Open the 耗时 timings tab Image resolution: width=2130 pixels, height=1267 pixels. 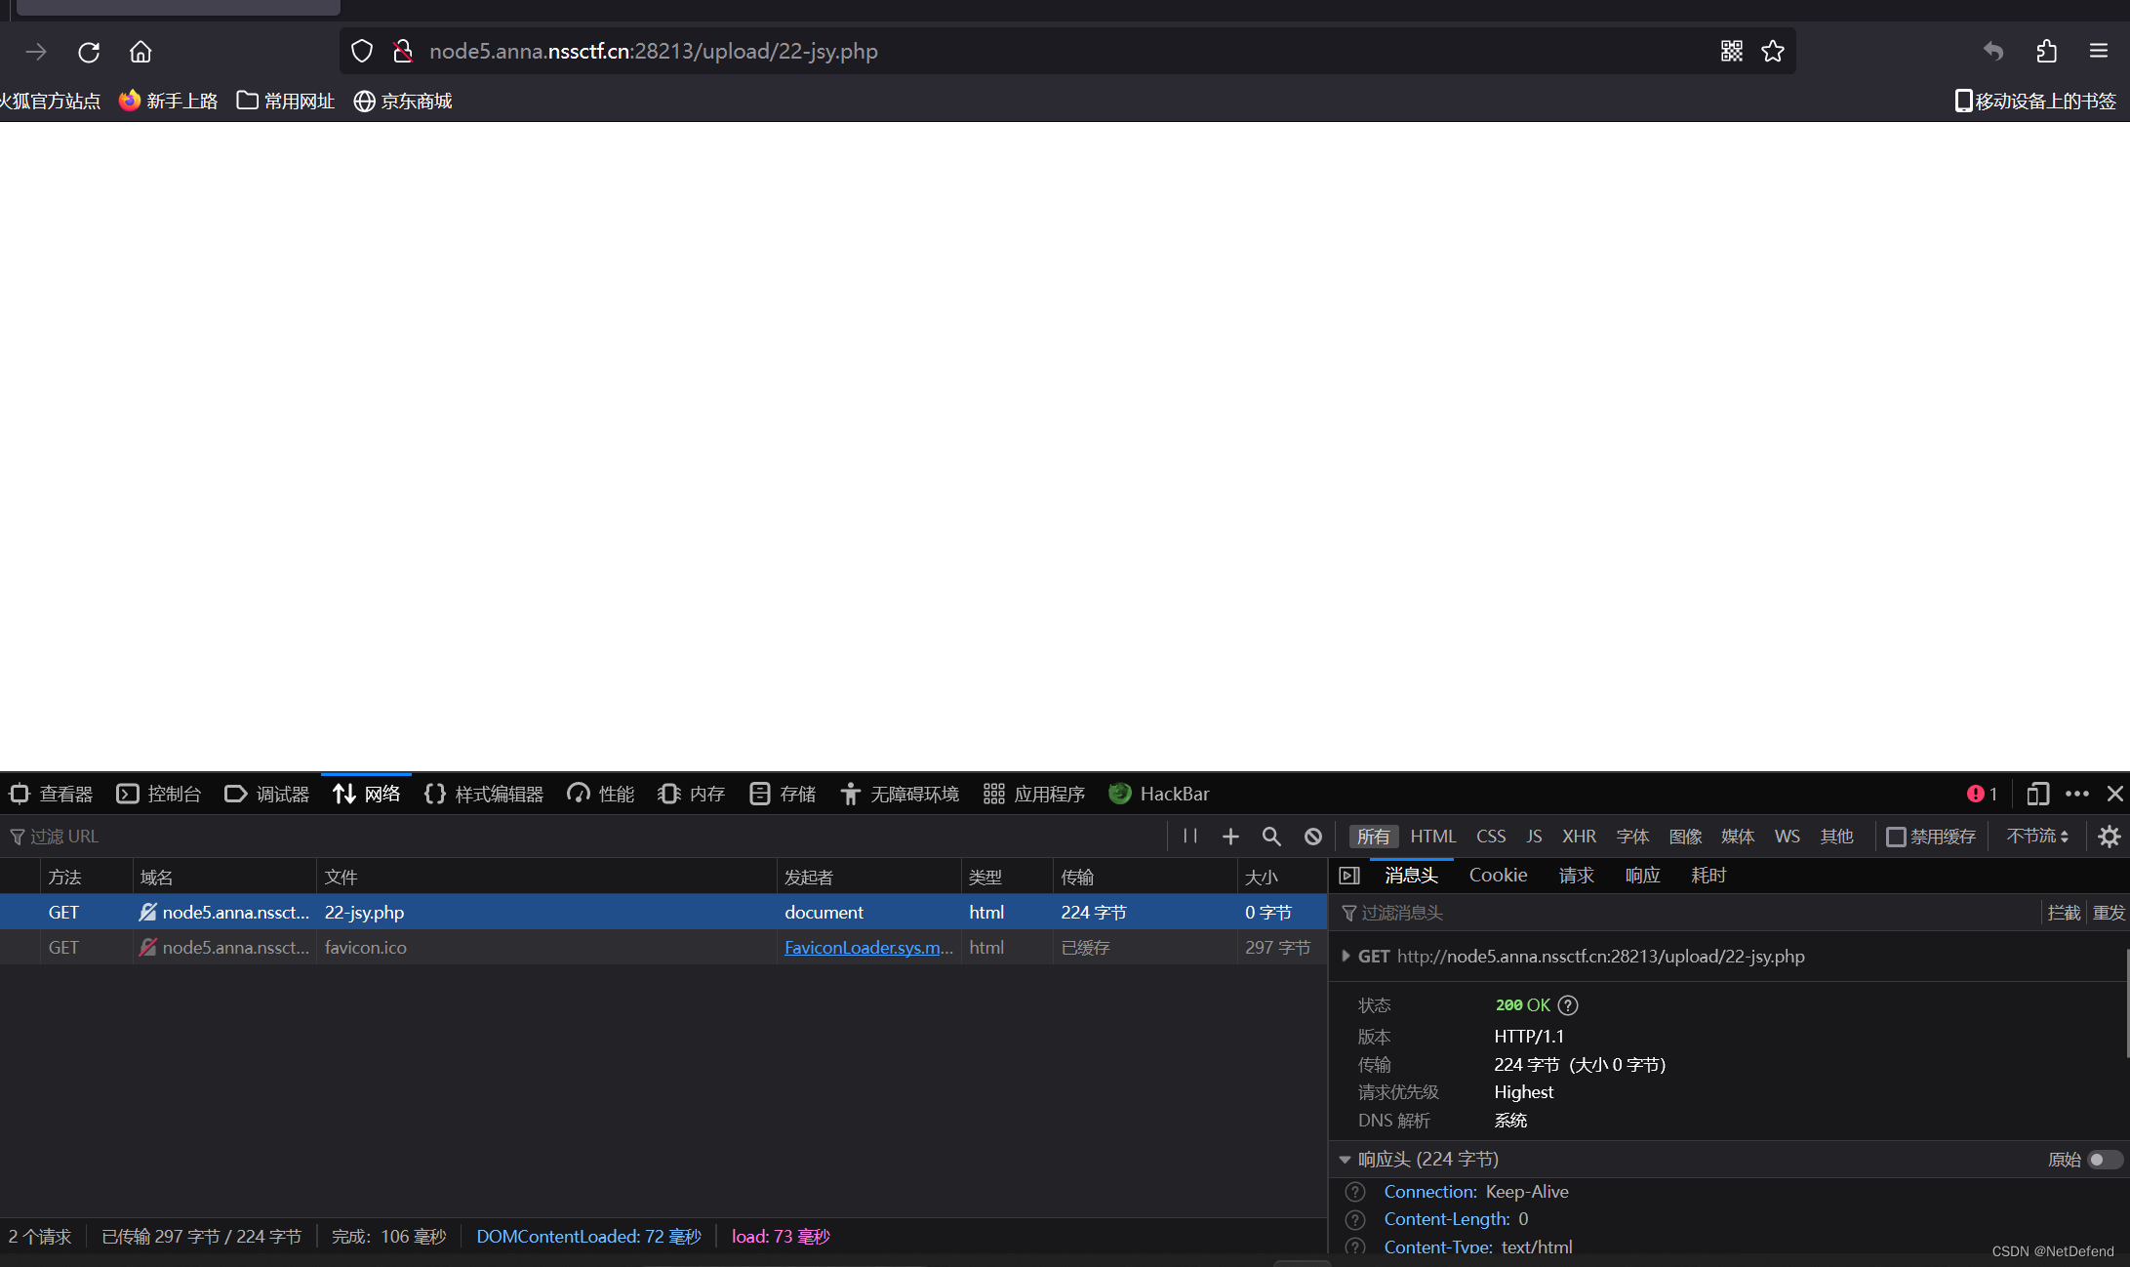(x=1708, y=876)
